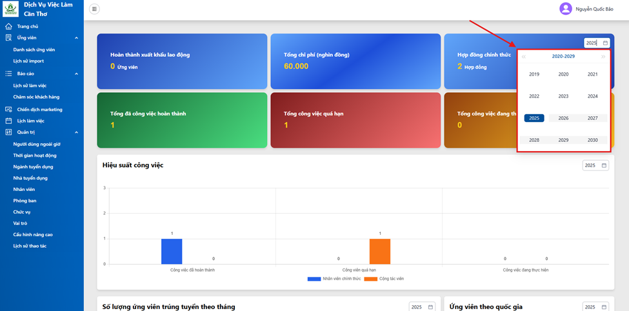Toggle the Nhân viên chính thức legend item
This screenshot has height=311, width=629.
[x=334, y=279]
